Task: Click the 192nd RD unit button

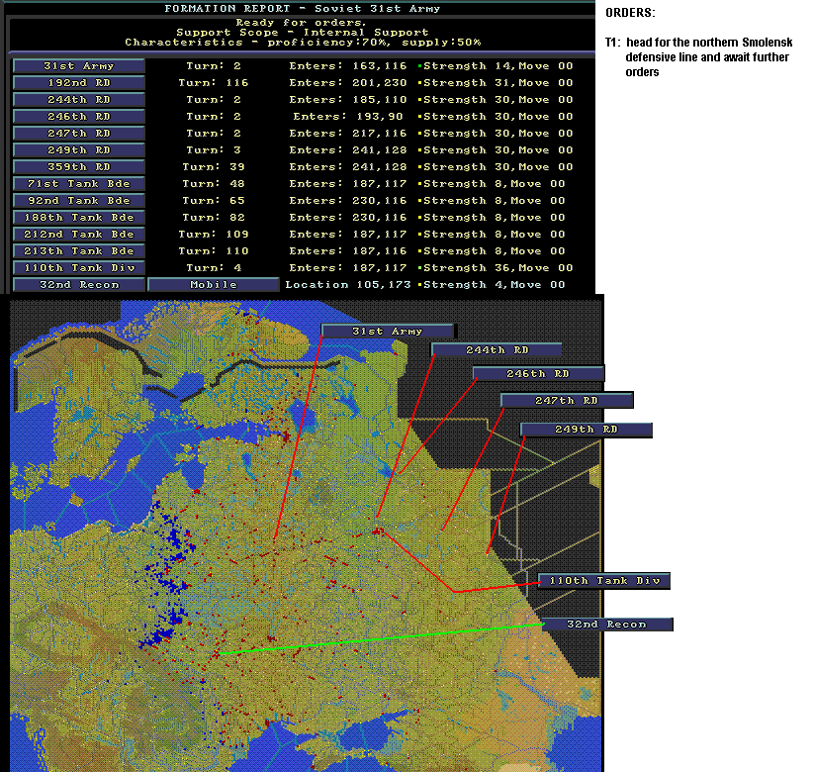Action: (79, 83)
